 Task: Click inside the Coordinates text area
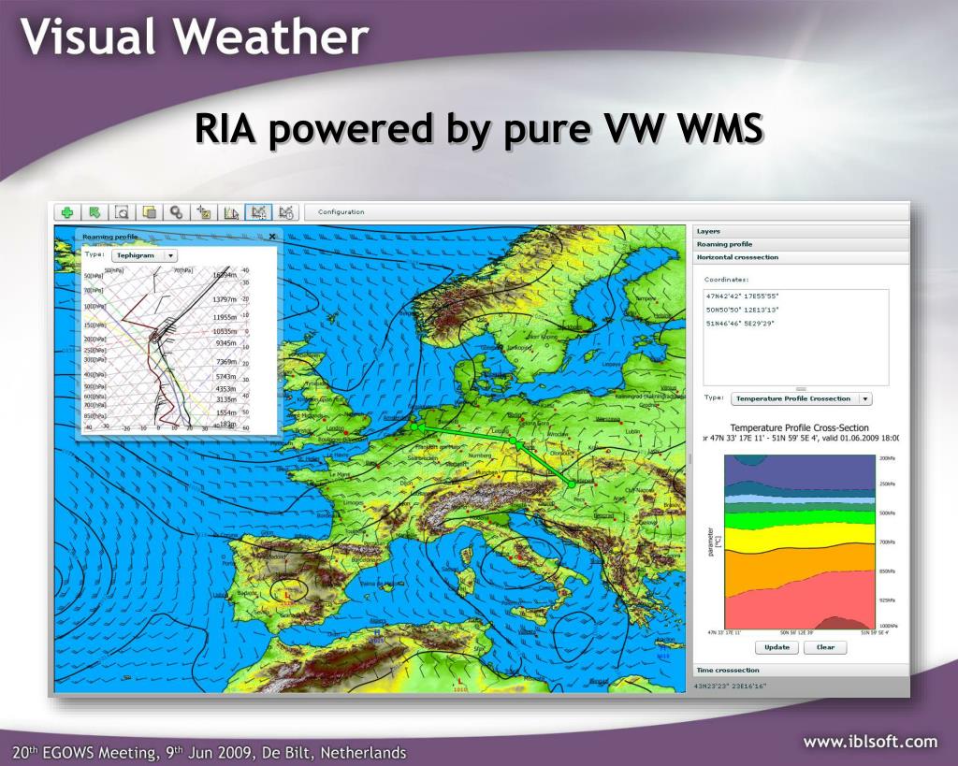click(x=795, y=338)
